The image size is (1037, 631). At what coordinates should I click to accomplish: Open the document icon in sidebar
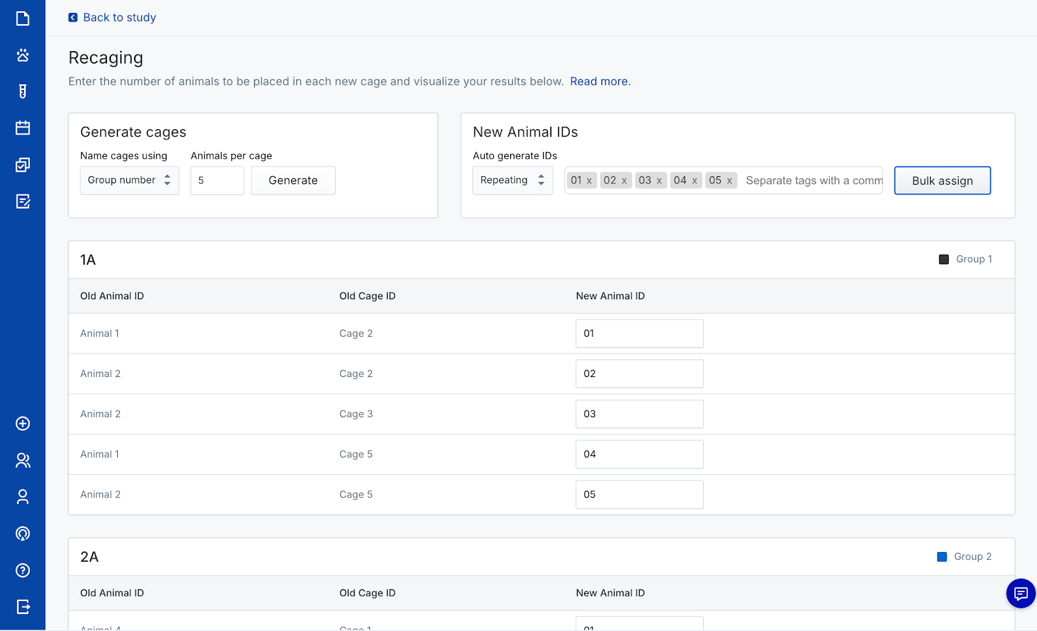(23, 18)
